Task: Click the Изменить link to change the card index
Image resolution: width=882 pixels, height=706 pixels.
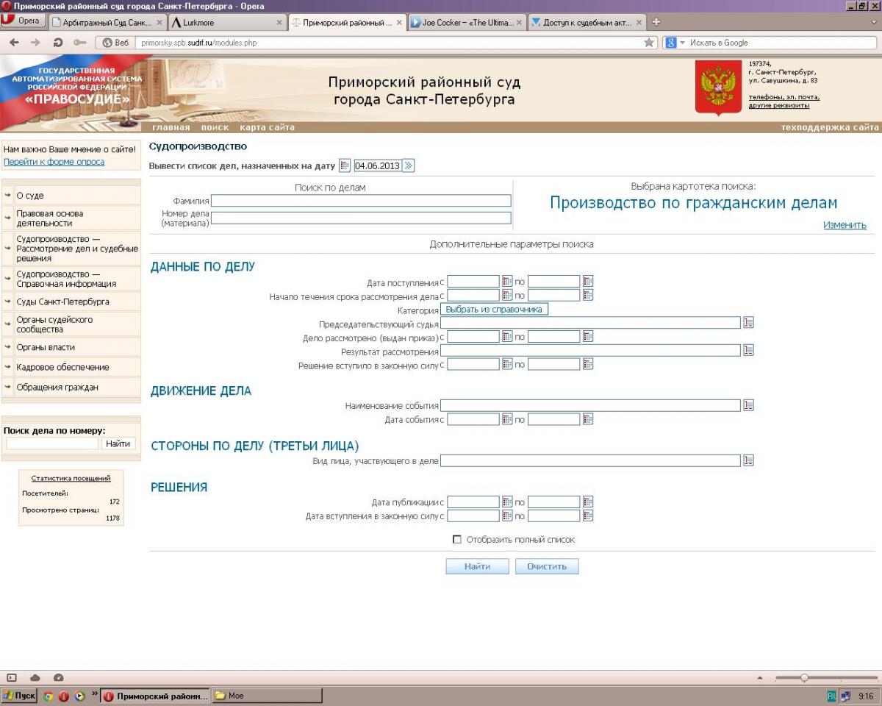Action: tap(845, 225)
